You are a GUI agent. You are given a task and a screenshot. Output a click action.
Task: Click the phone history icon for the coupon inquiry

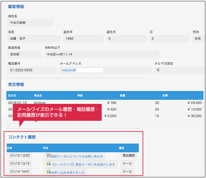(x=49, y=156)
